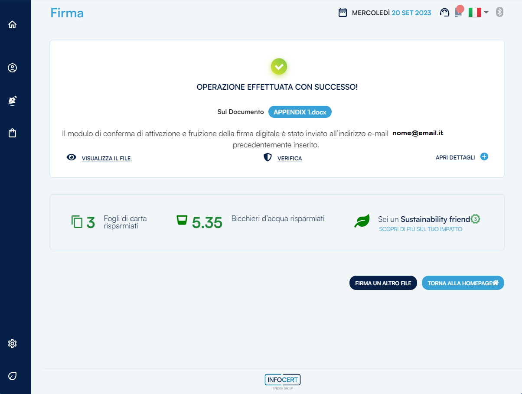Click Visualizza il file link

(106, 159)
